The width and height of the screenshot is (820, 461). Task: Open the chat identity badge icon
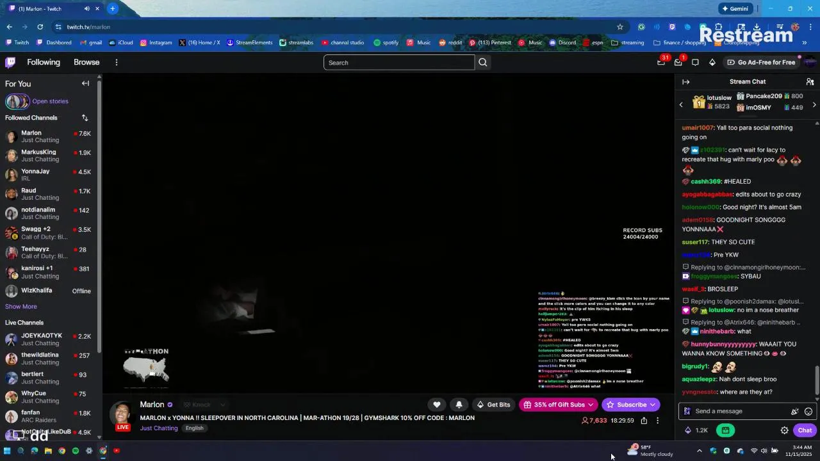coord(687,411)
